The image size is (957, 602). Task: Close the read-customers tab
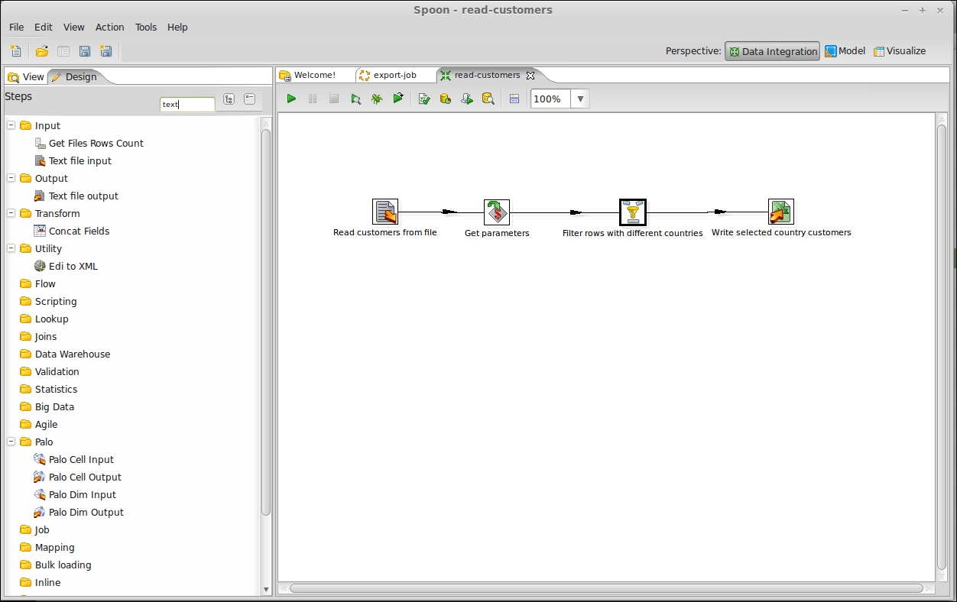530,75
